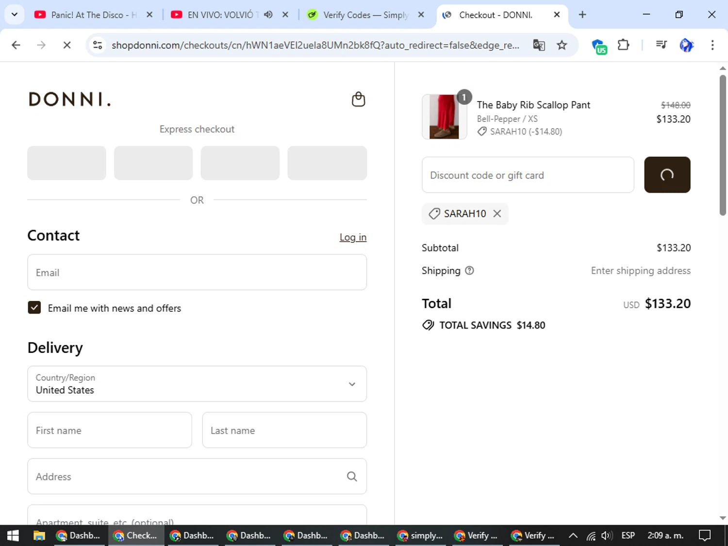The width and height of the screenshot is (728, 546).
Task: Stop loading the page
Action: pyautogui.click(x=67, y=45)
